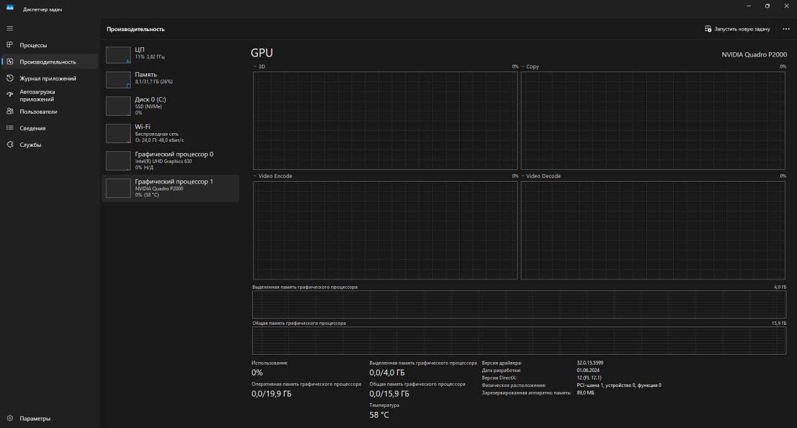Select Графический процессор 0 (Intel UHD)

pyautogui.click(x=170, y=160)
